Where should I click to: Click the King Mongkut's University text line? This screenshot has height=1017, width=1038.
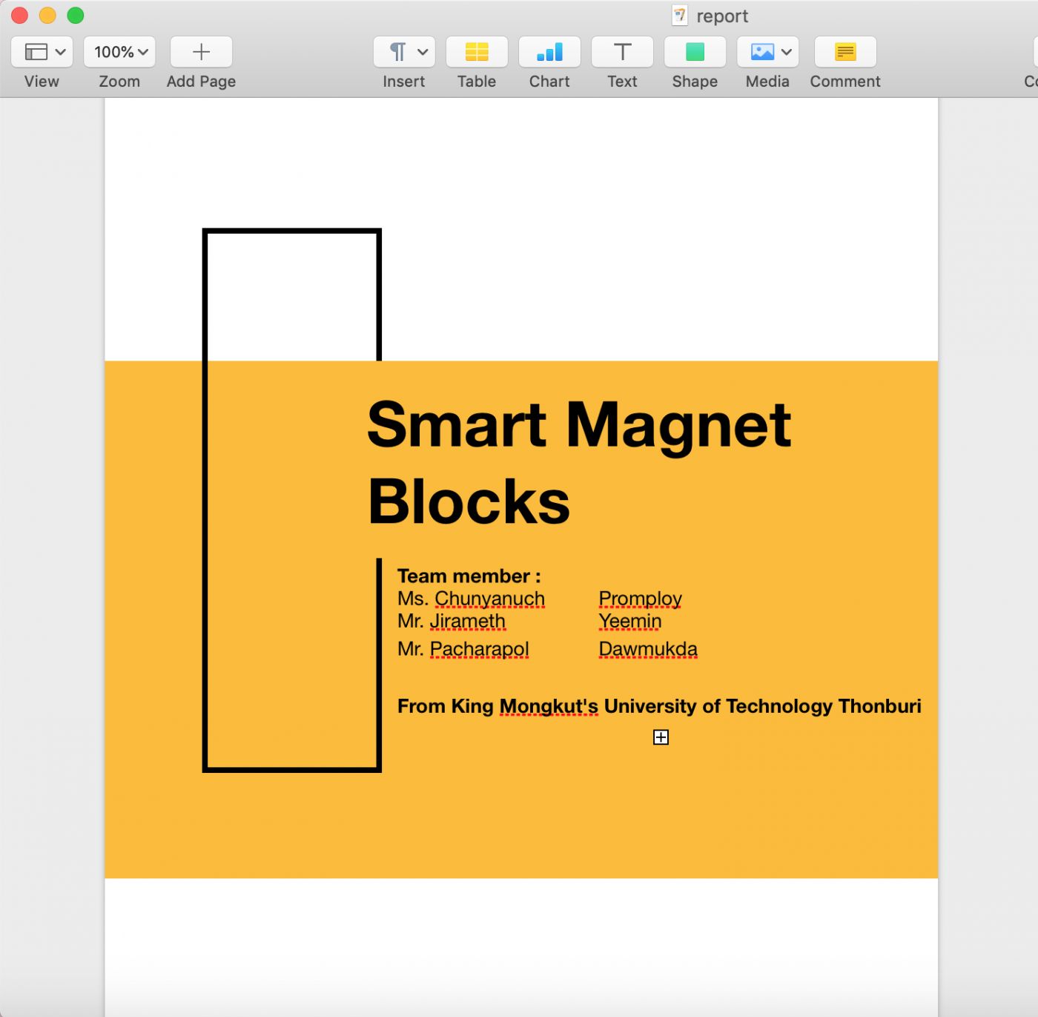tap(658, 706)
